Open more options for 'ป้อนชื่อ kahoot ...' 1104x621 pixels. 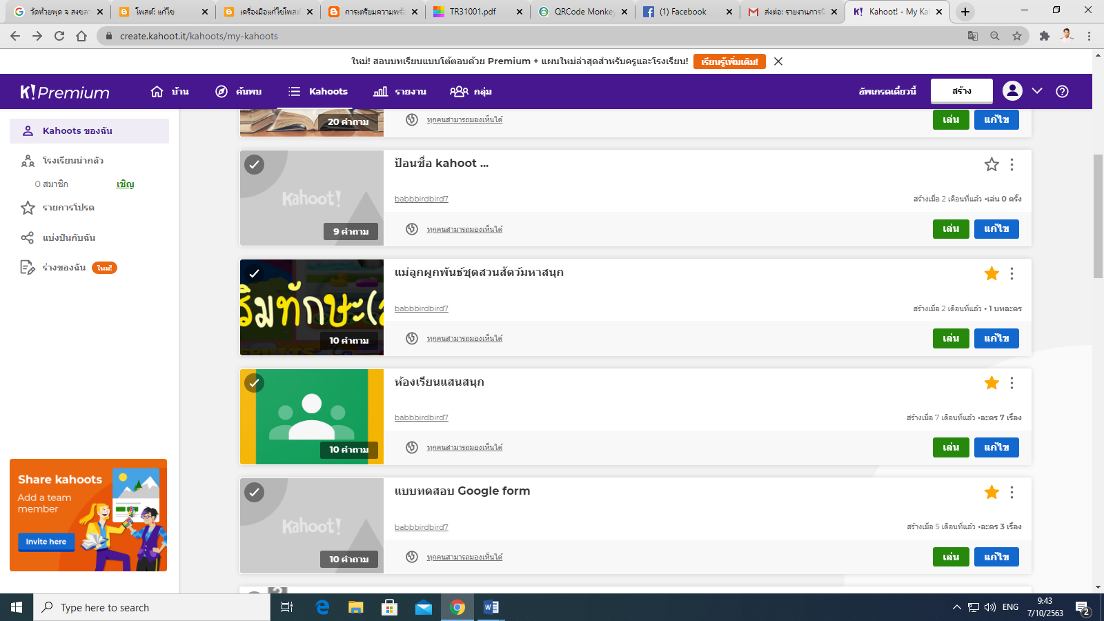[x=1012, y=164]
